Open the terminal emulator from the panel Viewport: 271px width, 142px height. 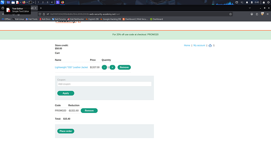31,2
